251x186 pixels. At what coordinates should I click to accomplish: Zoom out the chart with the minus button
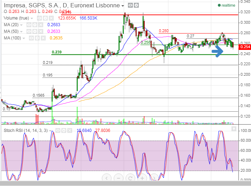[x=119, y=178]
